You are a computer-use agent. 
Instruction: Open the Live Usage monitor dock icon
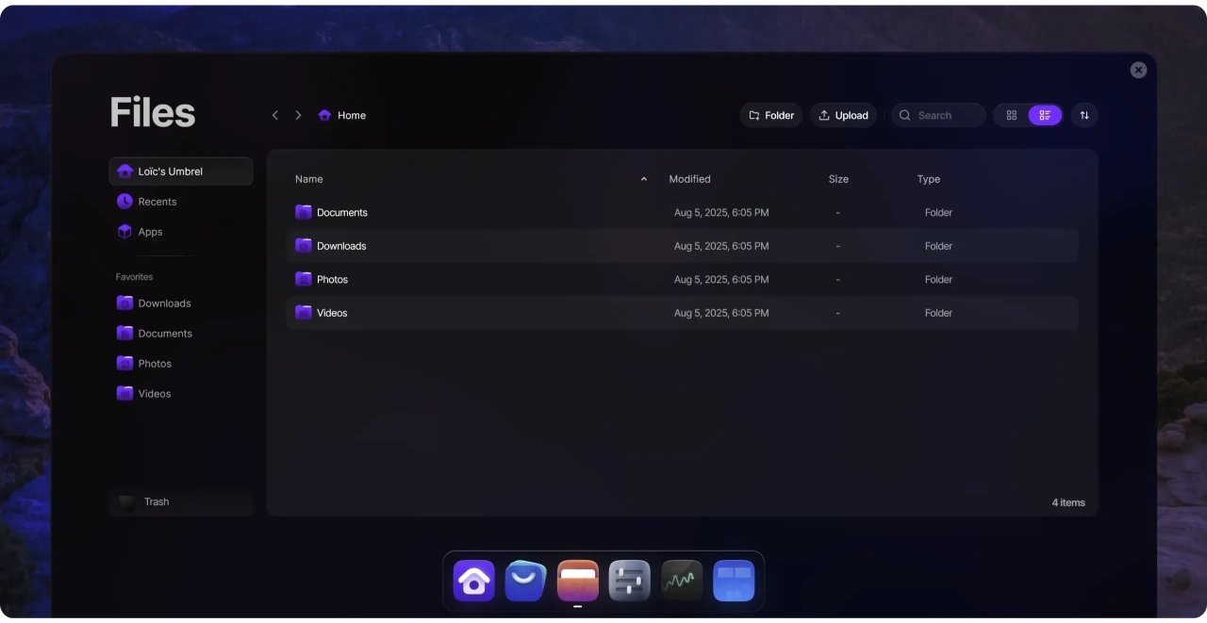click(682, 581)
